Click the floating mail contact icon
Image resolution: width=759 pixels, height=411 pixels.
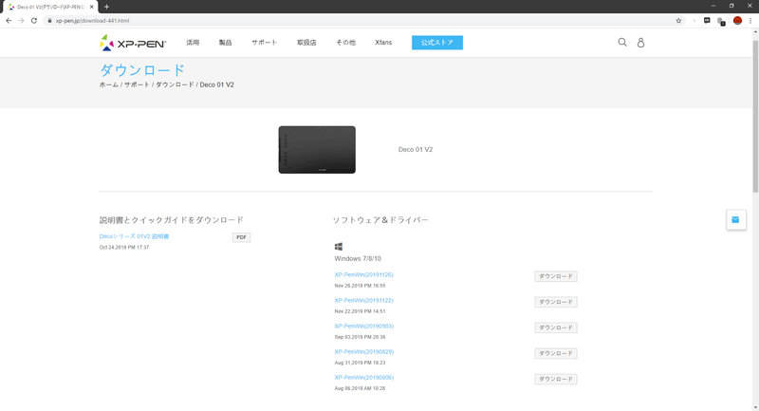(736, 220)
